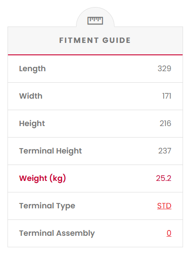This screenshot has width=191, height=261.
Task: Select the Terminal Height label
Action: [50, 151]
